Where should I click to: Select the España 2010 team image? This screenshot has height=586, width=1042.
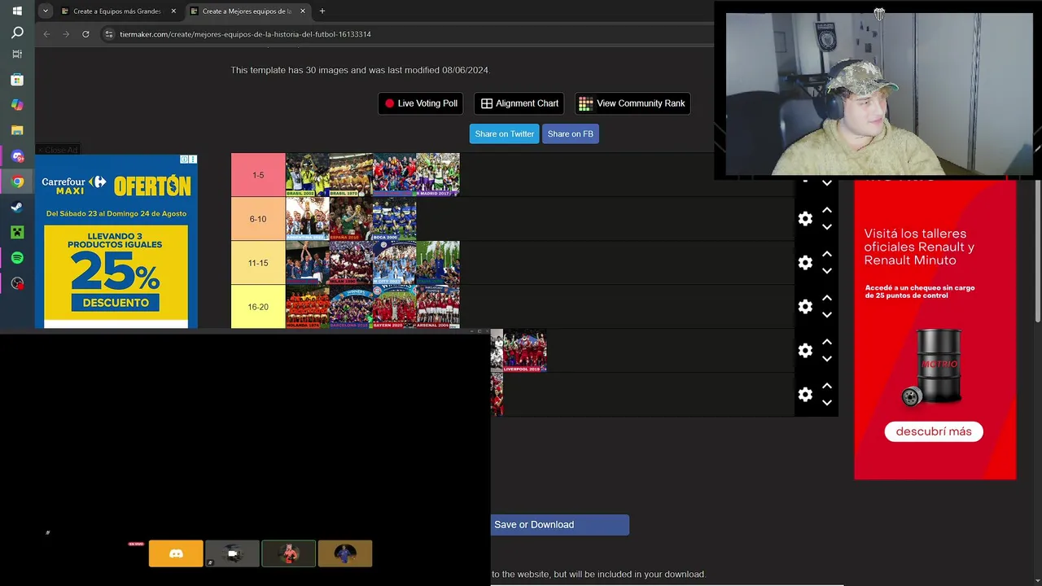click(351, 219)
